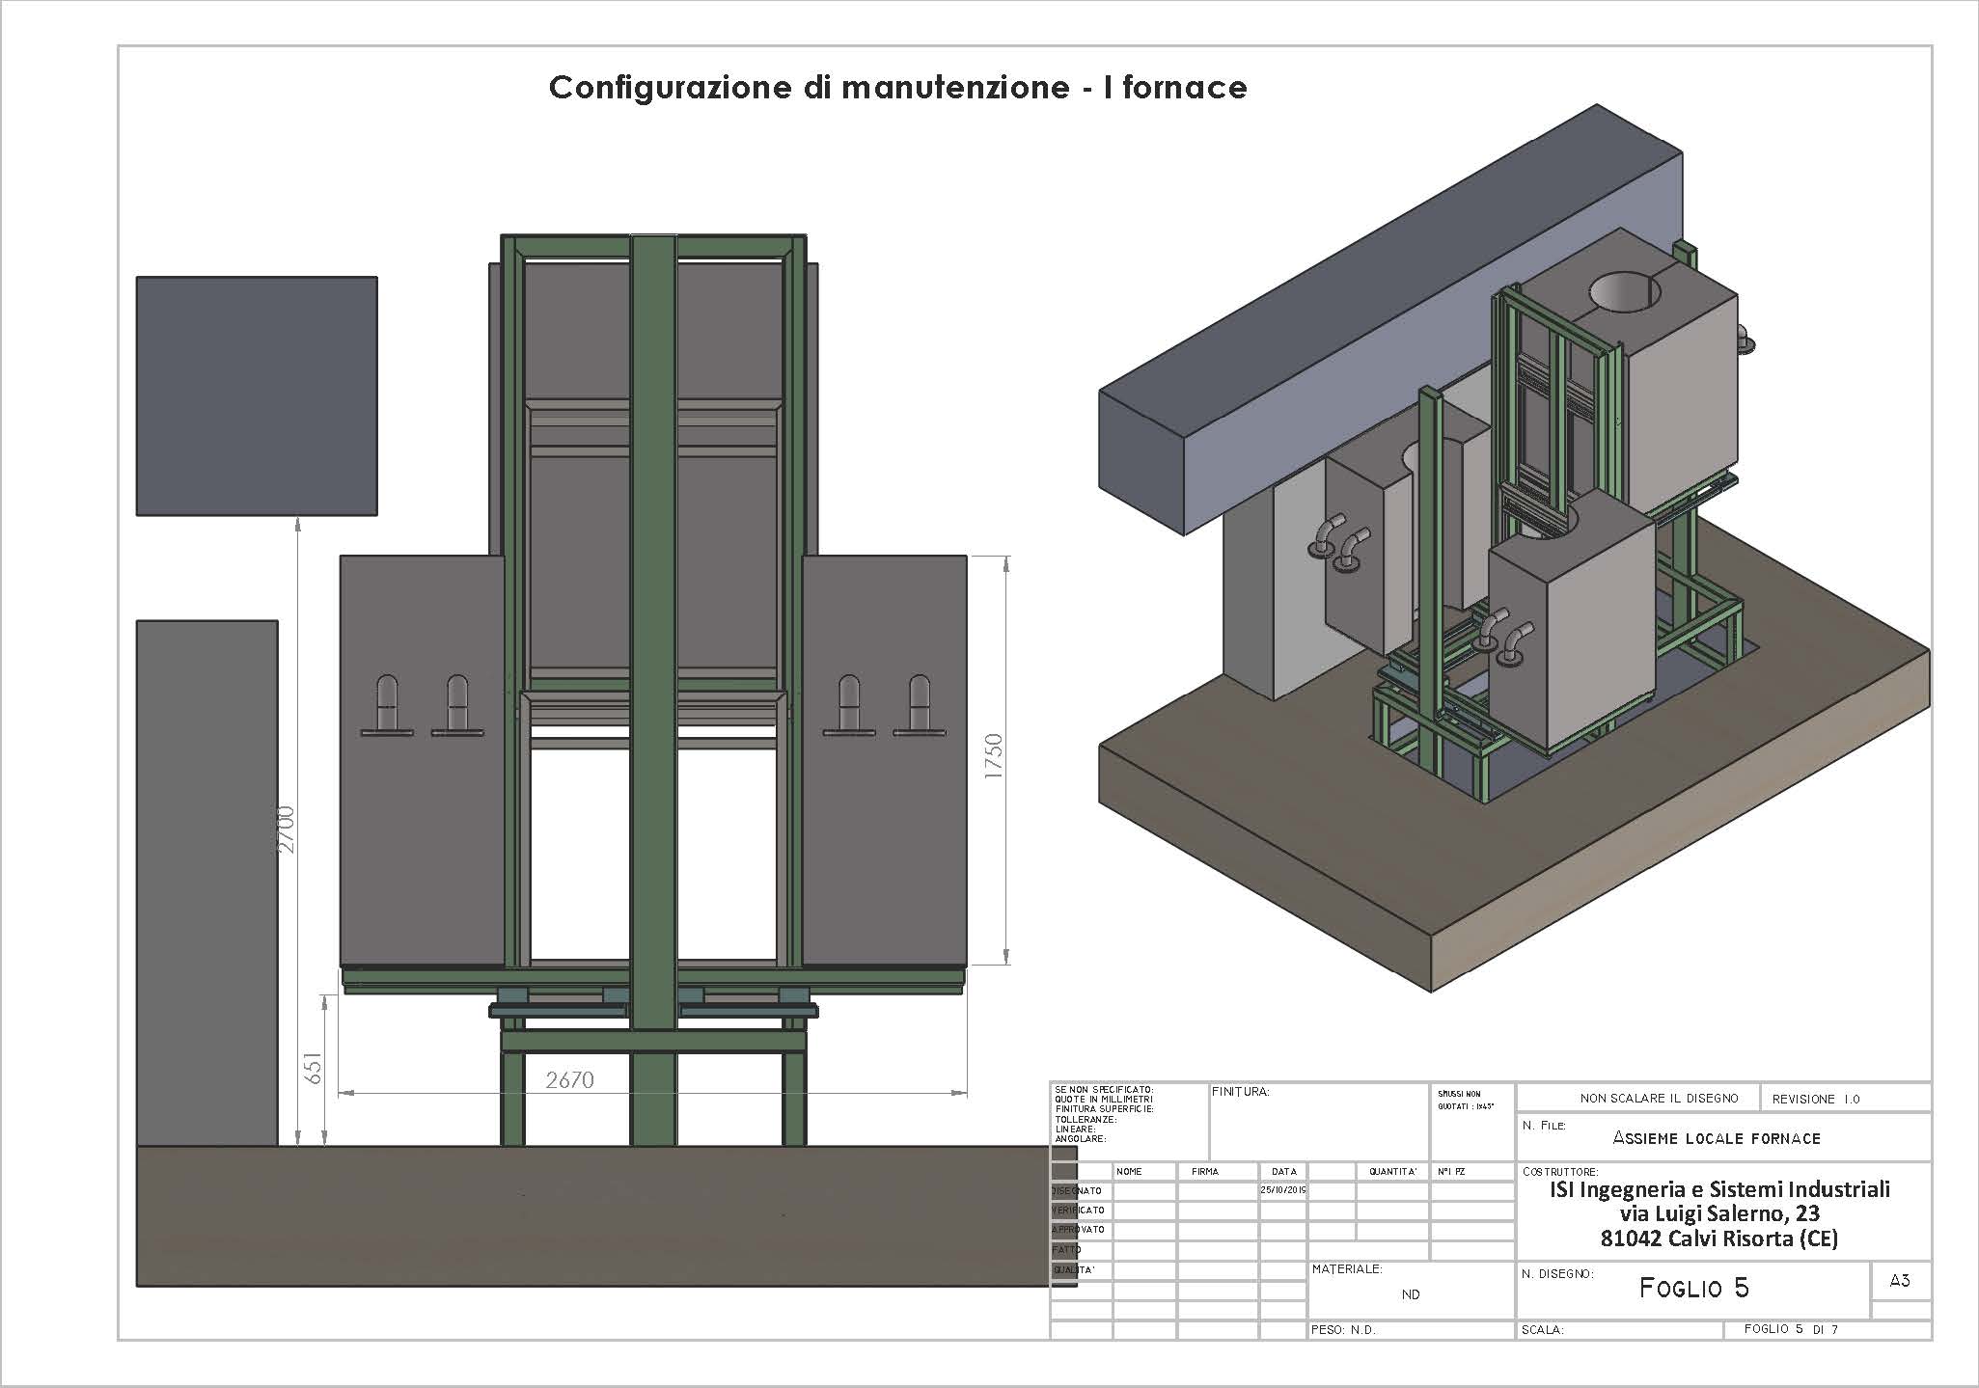1979x1388 pixels.
Task: Click the 'SE NON SPECIFICATO:' note
Action: [x=1104, y=1089]
